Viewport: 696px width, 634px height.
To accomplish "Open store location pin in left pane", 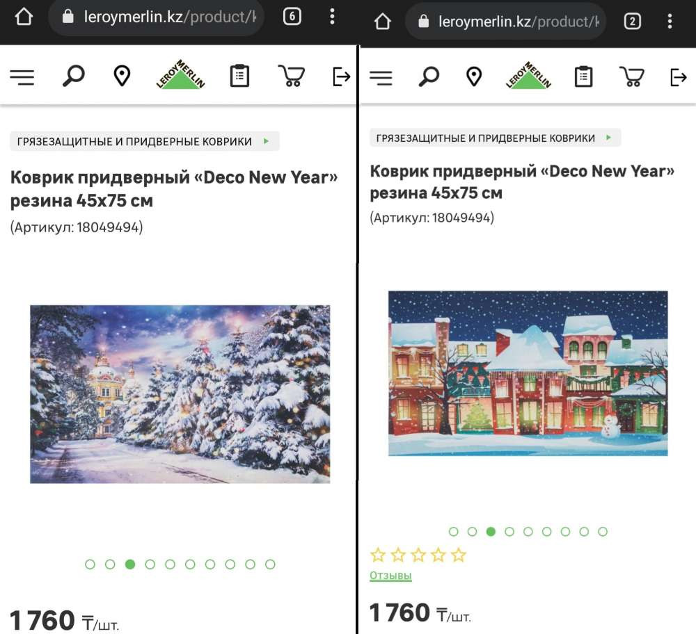I will (x=122, y=75).
